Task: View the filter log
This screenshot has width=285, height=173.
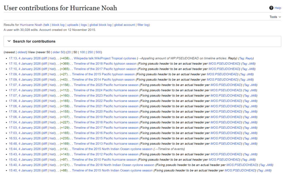Action: click(143, 25)
